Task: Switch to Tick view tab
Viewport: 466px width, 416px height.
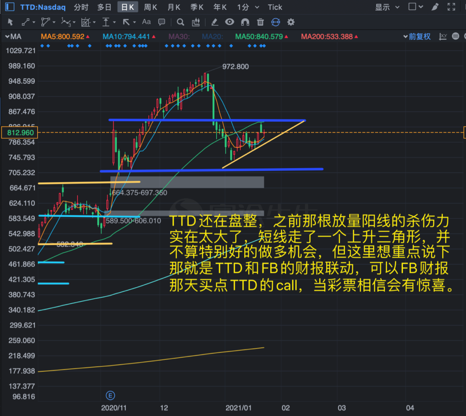Action: (x=275, y=7)
